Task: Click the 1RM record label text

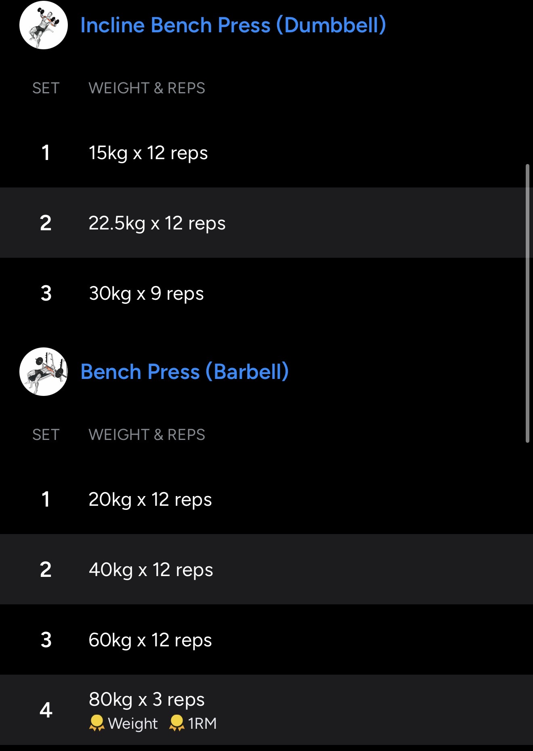Action: 202,724
